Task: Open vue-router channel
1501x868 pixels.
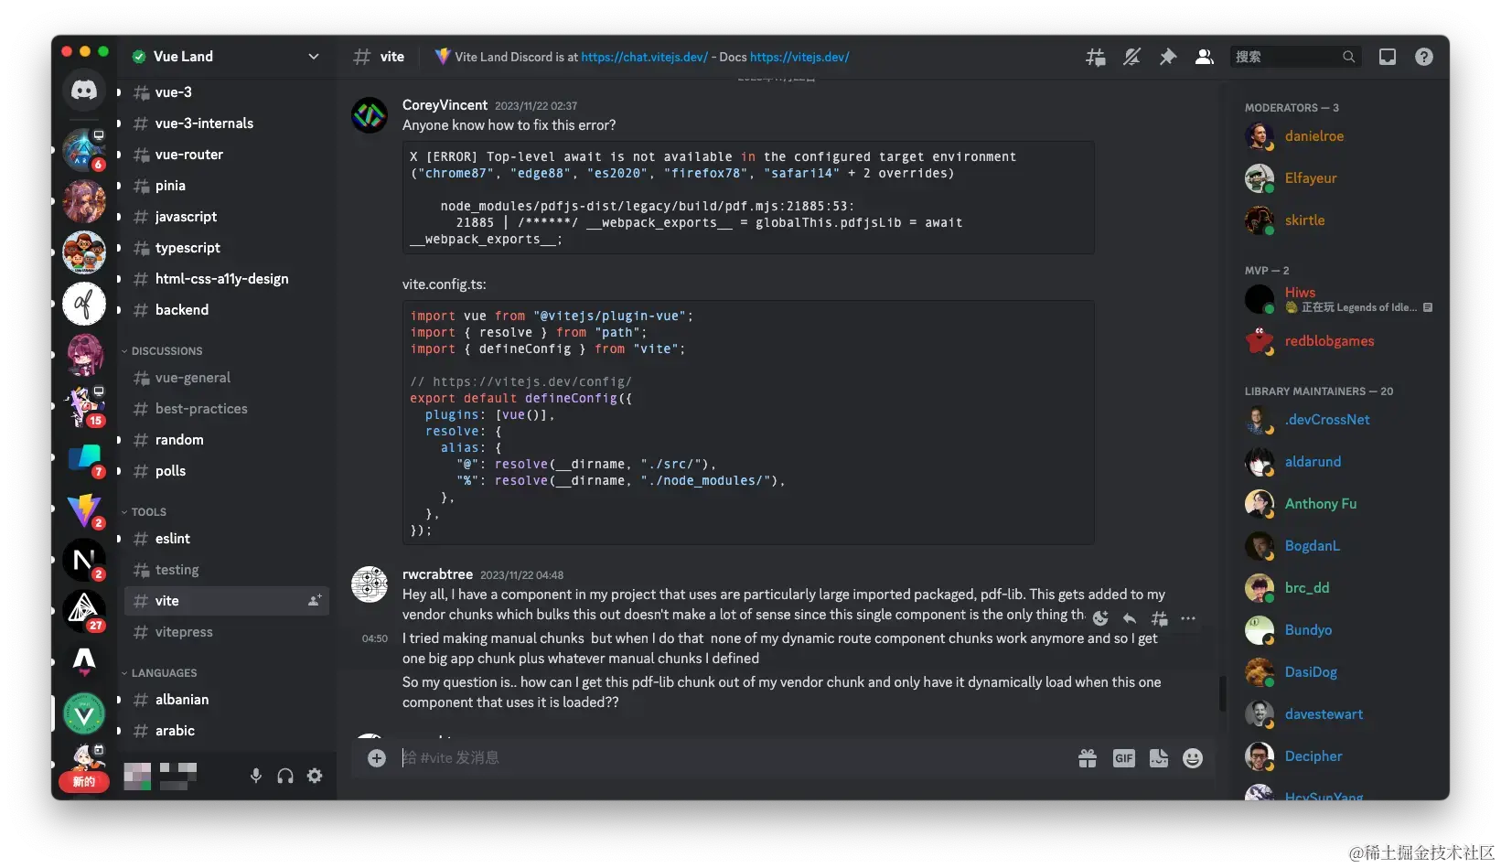Action: click(x=227, y=155)
